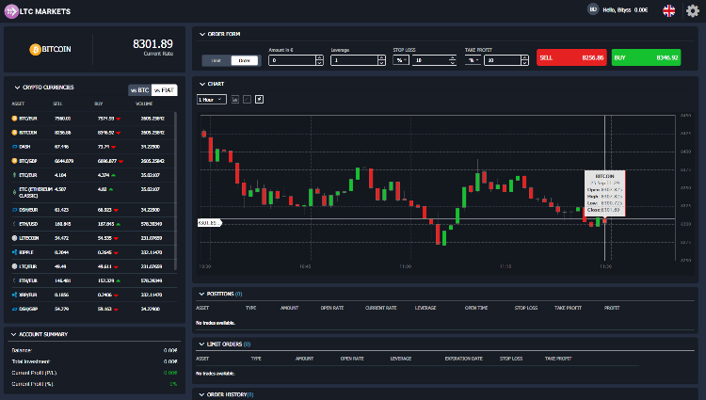Collapse the Account Summary panel
Viewport: 706px width, 400px height.
point(13,335)
